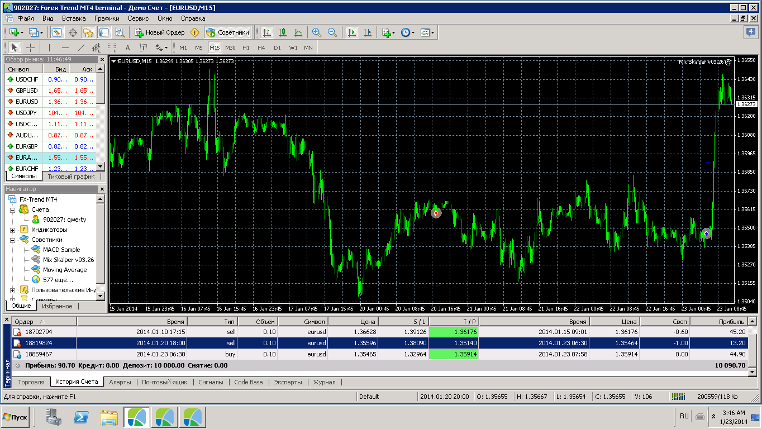Image resolution: width=762 pixels, height=429 pixels.
Task: Select the bar chart display icon
Action: click(x=267, y=32)
